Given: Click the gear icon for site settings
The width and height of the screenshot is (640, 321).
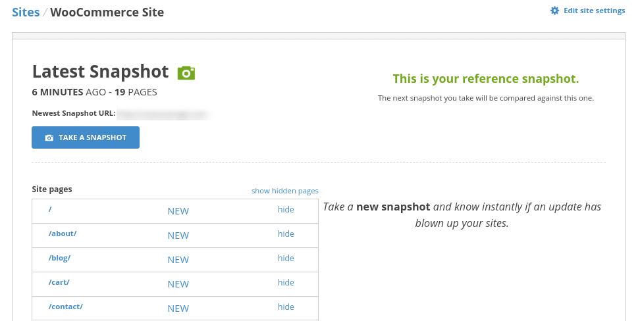Looking at the screenshot, I should pyautogui.click(x=554, y=11).
